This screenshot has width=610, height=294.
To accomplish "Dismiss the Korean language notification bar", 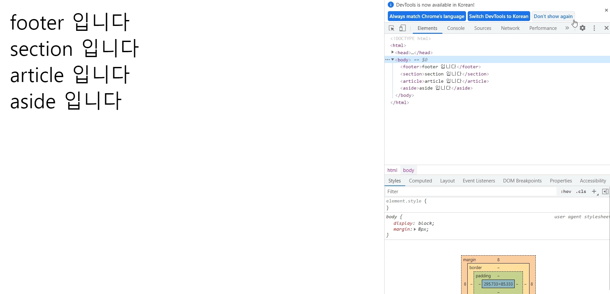I will pos(606,10).
